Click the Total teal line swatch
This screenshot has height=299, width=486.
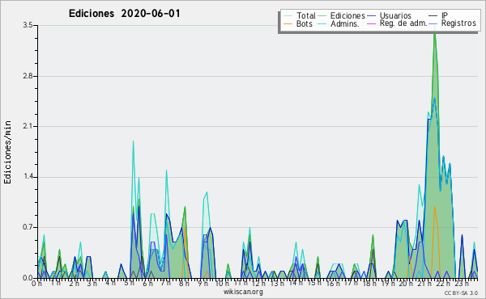coord(288,16)
